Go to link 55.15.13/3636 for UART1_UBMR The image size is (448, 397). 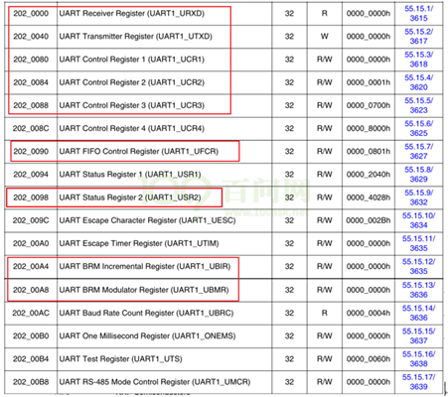coord(418,290)
